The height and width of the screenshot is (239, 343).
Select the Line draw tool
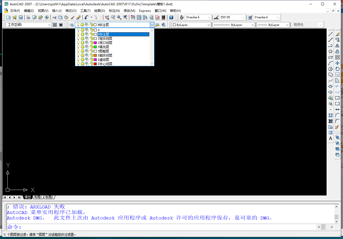(331, 34)
